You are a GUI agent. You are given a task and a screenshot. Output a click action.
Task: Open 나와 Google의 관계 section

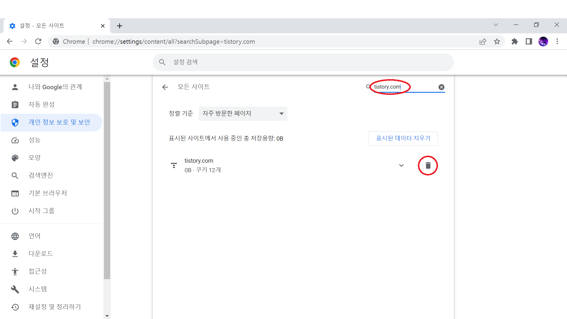click(51, 87)
